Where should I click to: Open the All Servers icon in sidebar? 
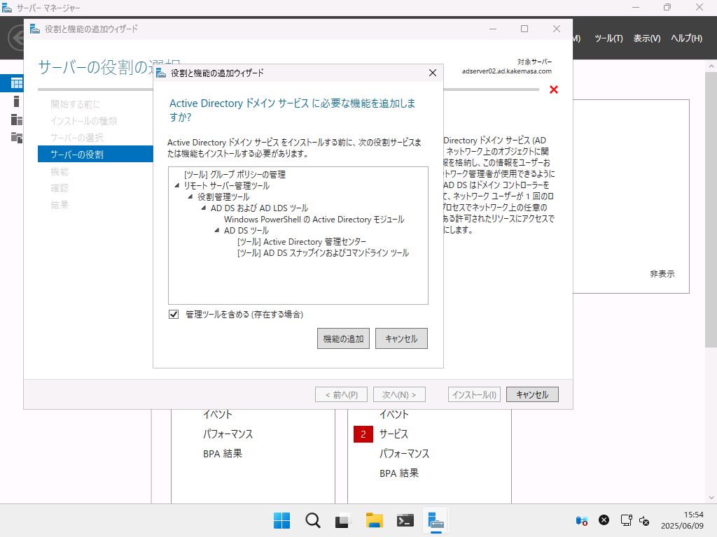[17, 120]
